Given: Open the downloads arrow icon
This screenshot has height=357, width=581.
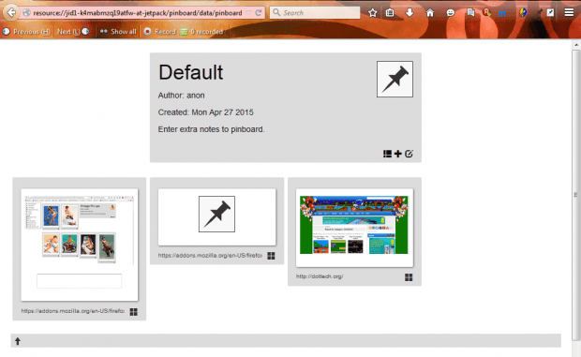Looking at the screenshot, I should [410, 12].
